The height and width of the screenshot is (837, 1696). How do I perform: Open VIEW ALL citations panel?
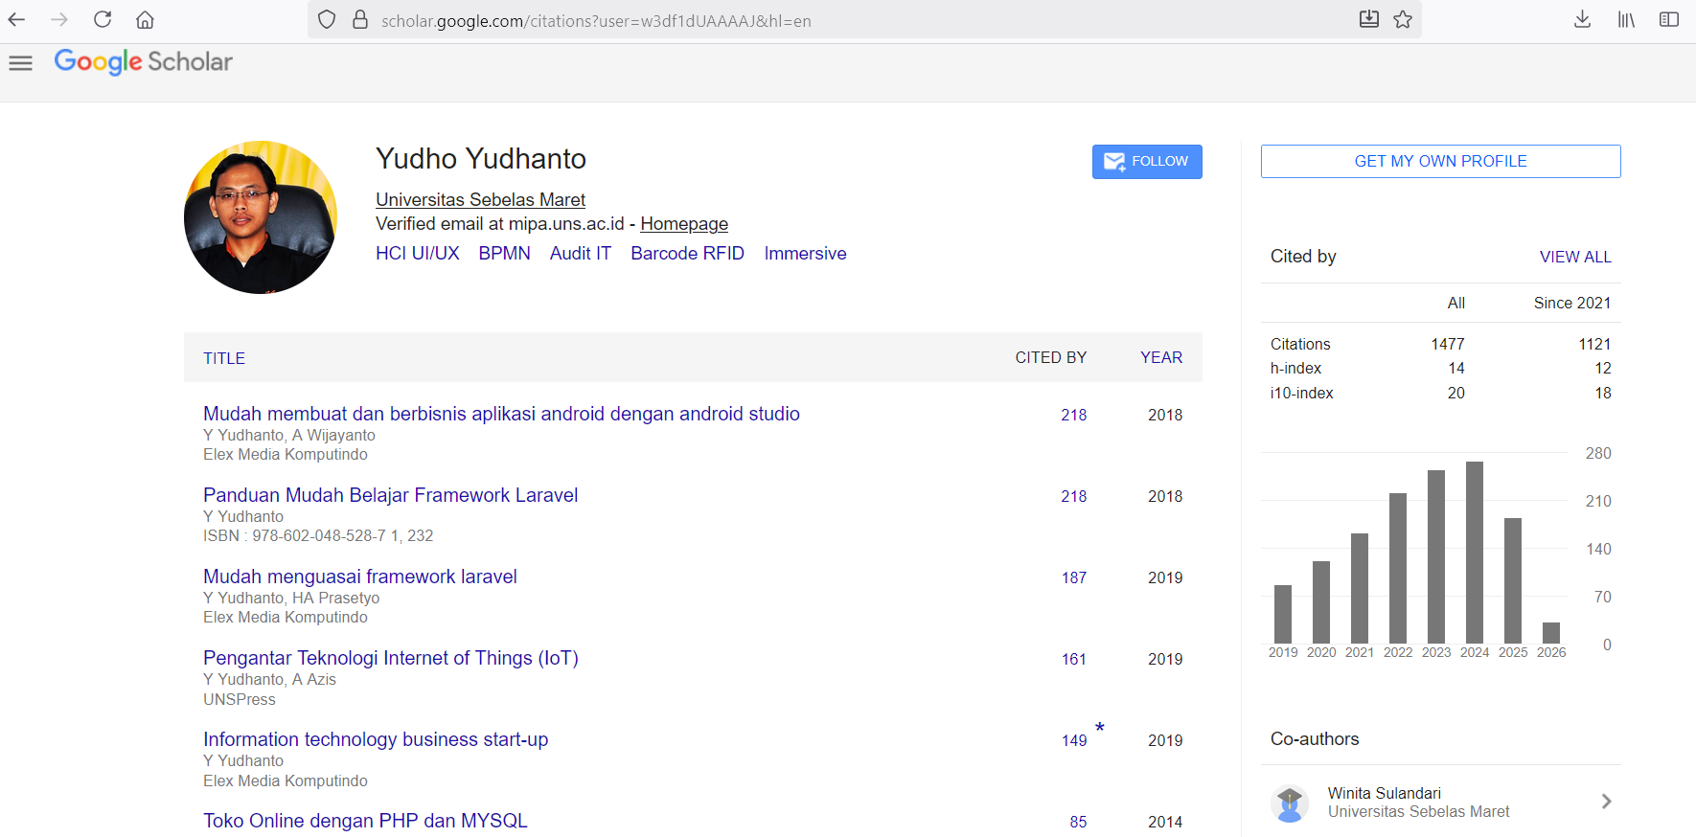point(1575,257)
